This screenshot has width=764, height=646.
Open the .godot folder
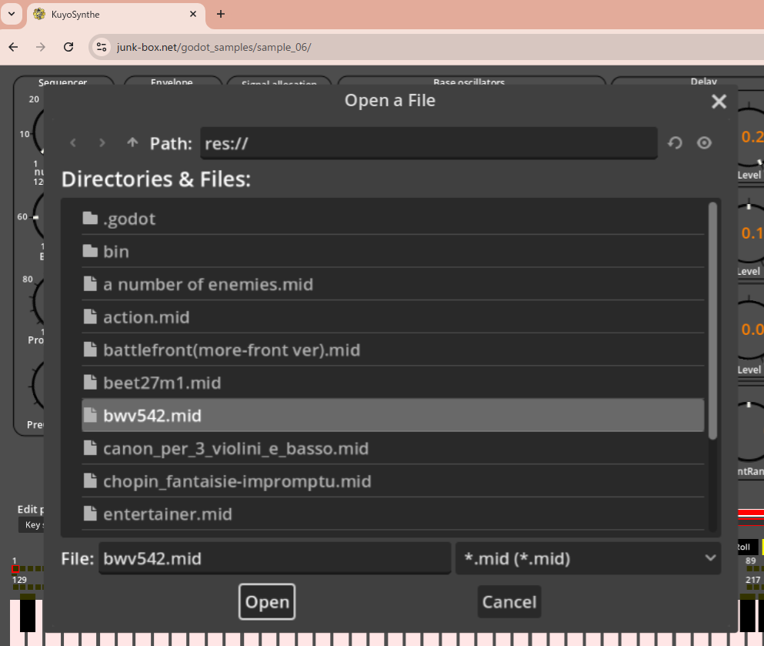coord(129,219)
